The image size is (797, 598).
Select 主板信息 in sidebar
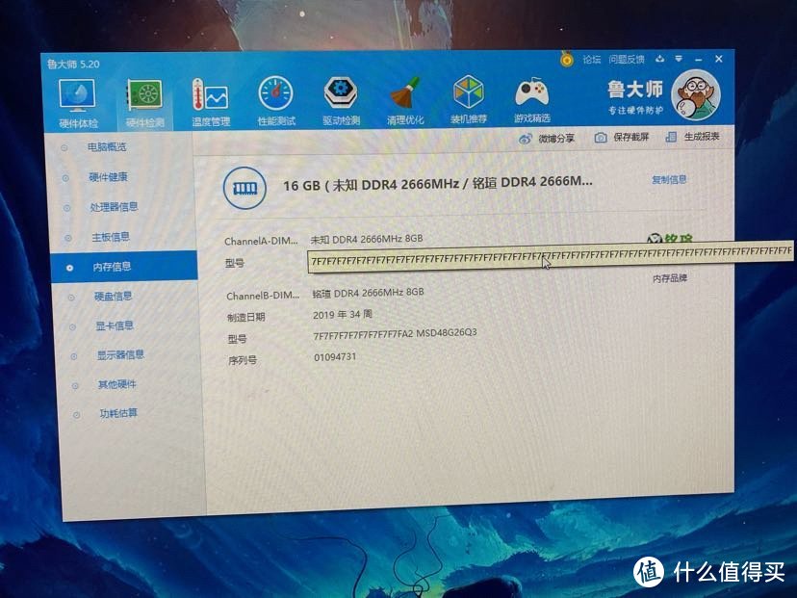(111, 237)
